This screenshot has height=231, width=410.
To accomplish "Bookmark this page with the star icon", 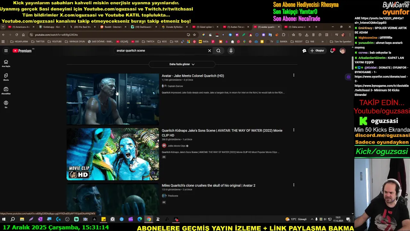I will 194,35.
